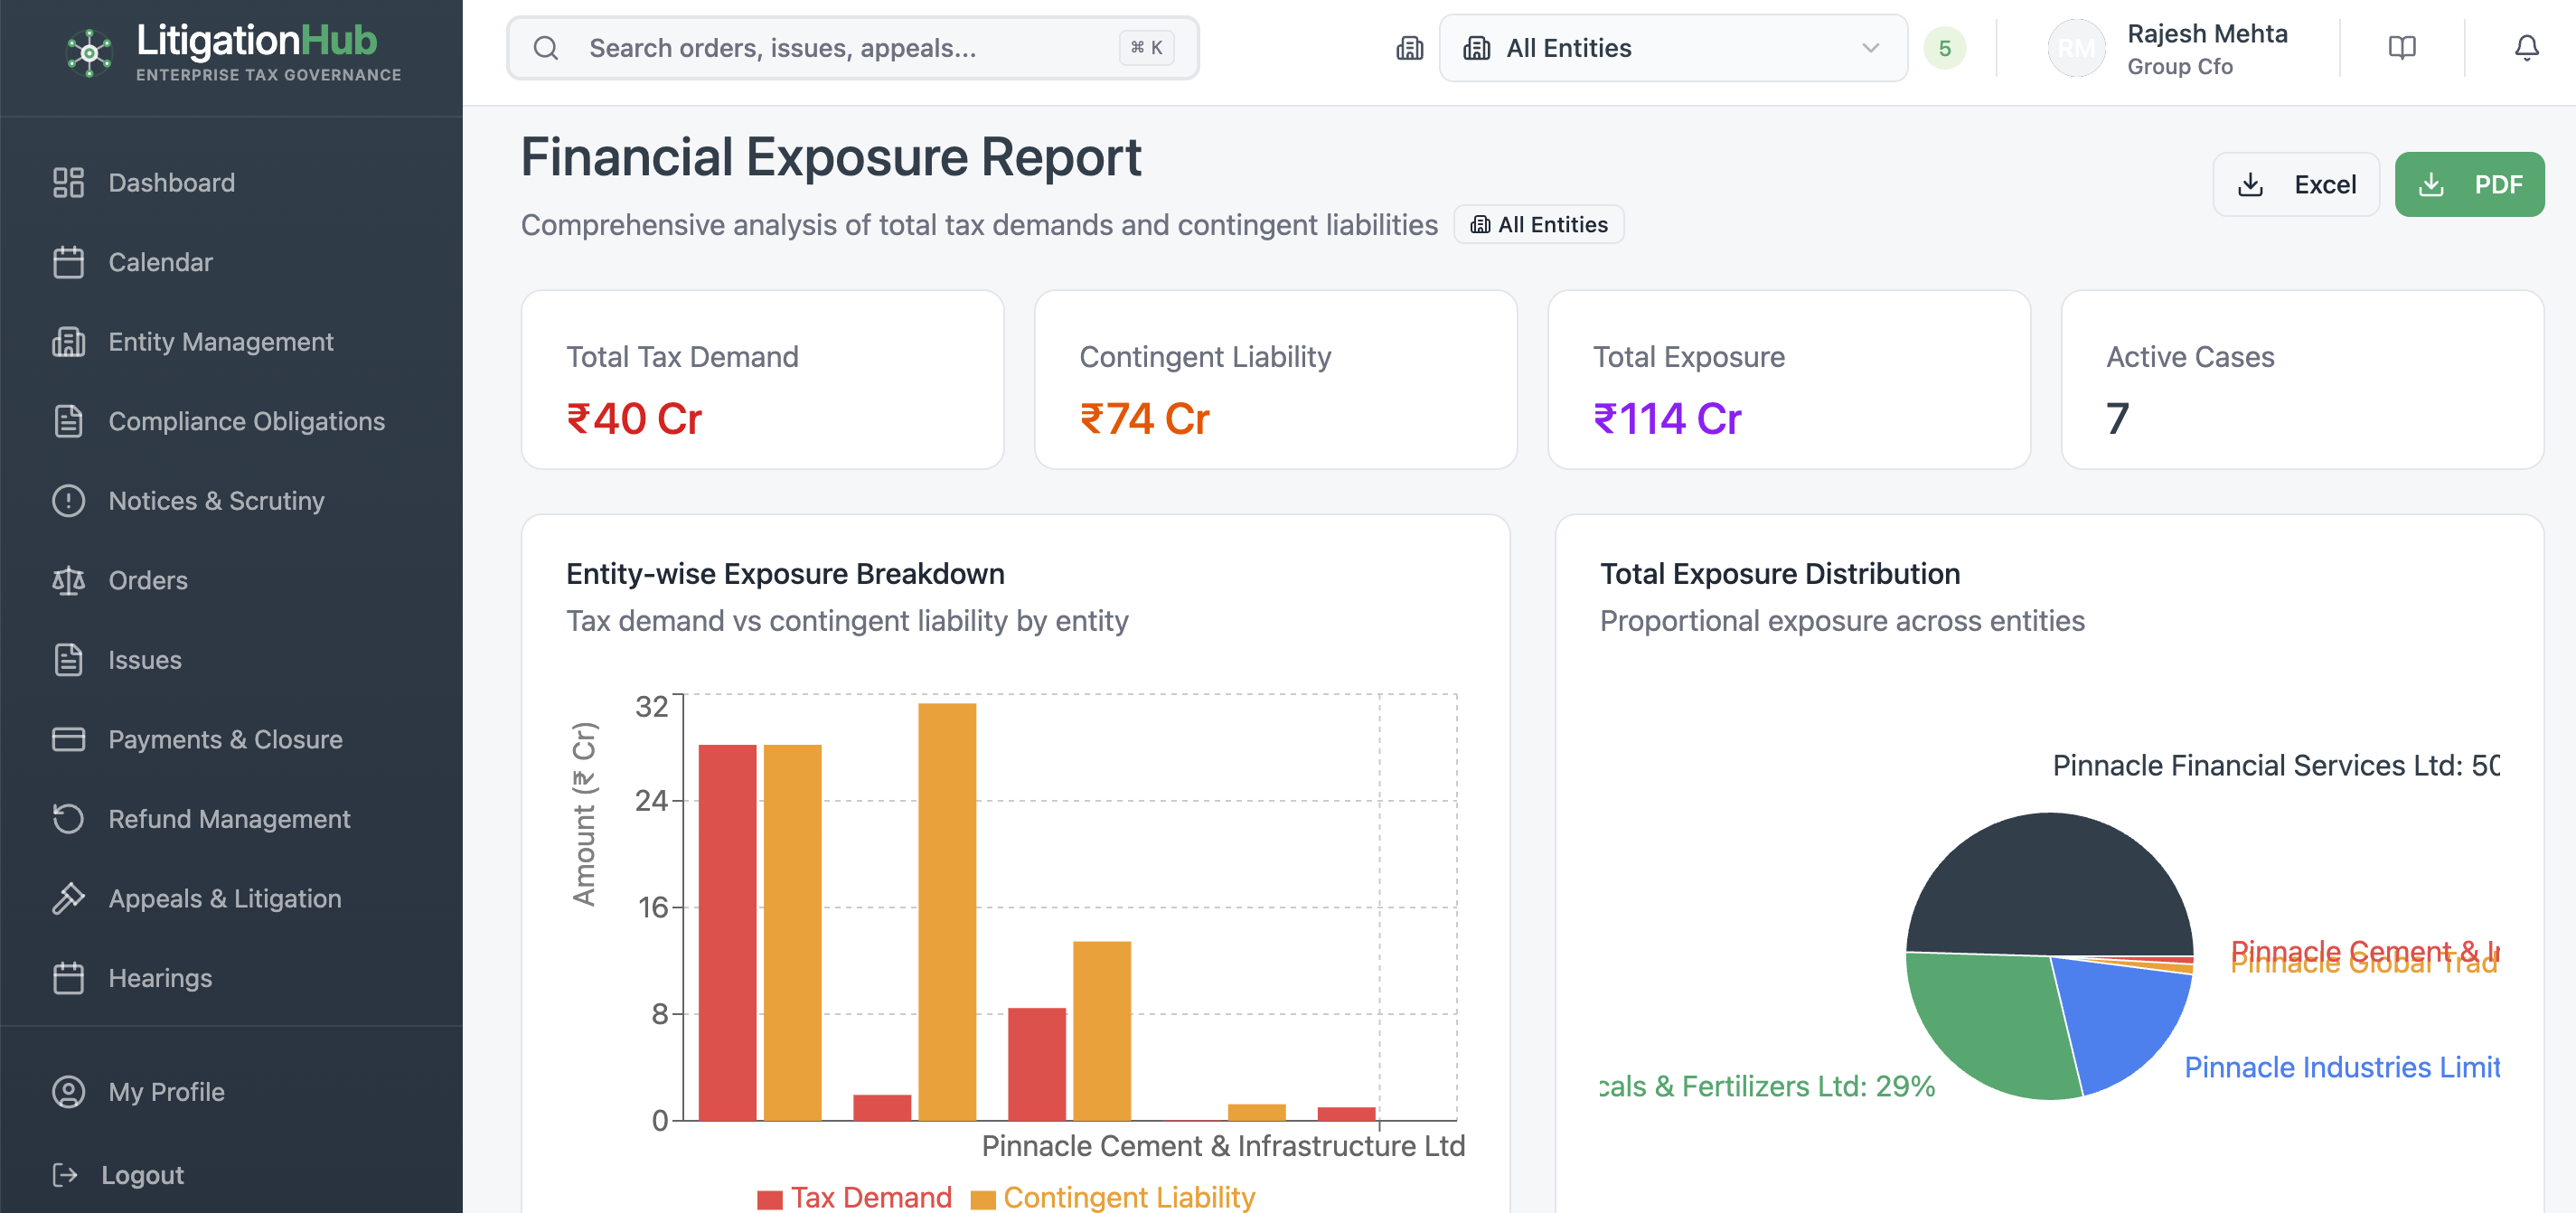Click the Active Cases count 7
Image resolution: width=2576 pixels, height=1213 pixels.
[x=2117, y=418]
